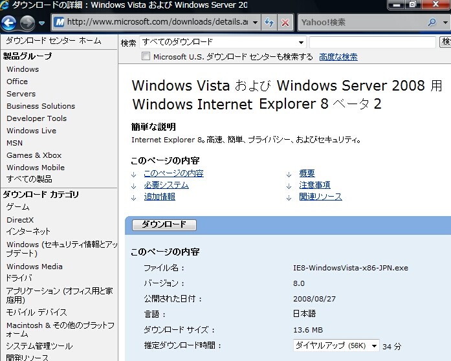Click Internet Explorer icon in title bar
The image size is (451, 361).
point(5,5)
